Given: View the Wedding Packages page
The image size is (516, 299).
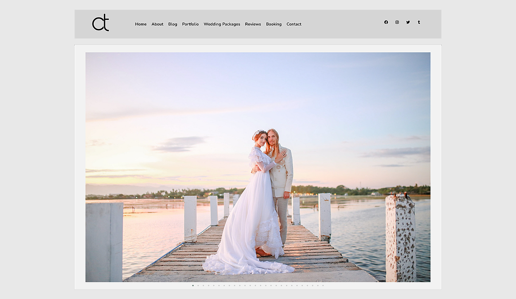Looking at the screenshot, I should point(222,24).
